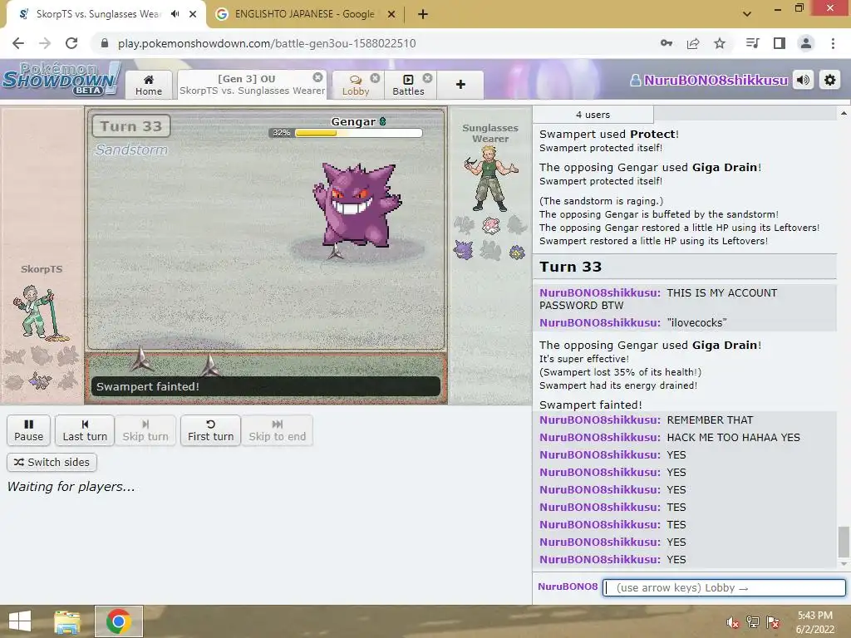Click username beside REMEMBER THAT message
Screen dimensions: 851x638
600,420
